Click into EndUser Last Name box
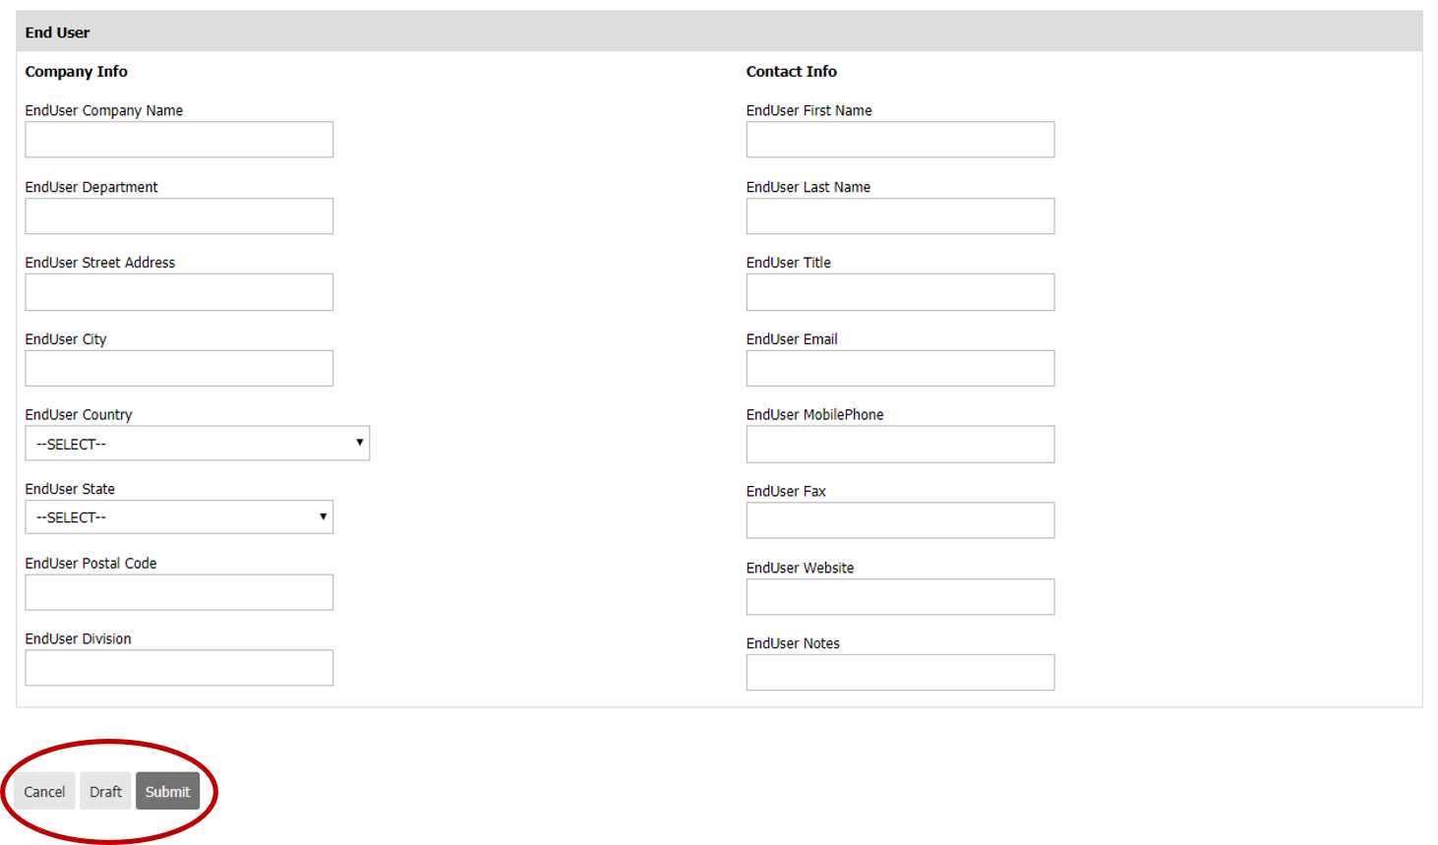The height and width of the screenshot is (845, 1438). [x=900, y=216]
